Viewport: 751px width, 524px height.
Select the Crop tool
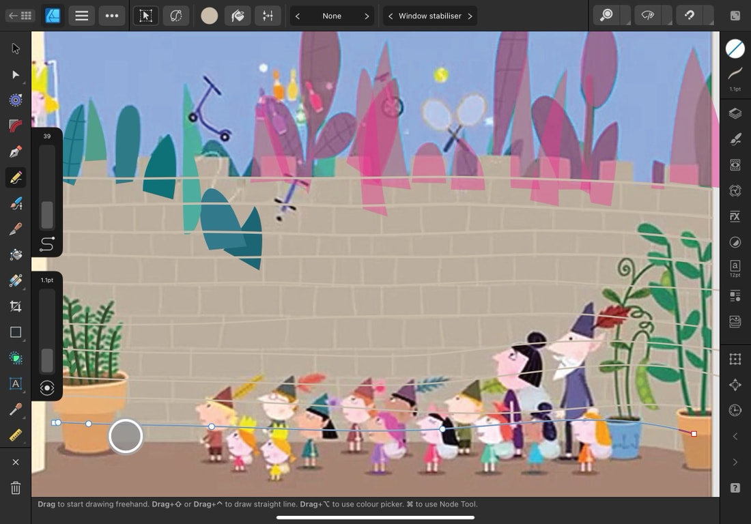tap(15, 306)
